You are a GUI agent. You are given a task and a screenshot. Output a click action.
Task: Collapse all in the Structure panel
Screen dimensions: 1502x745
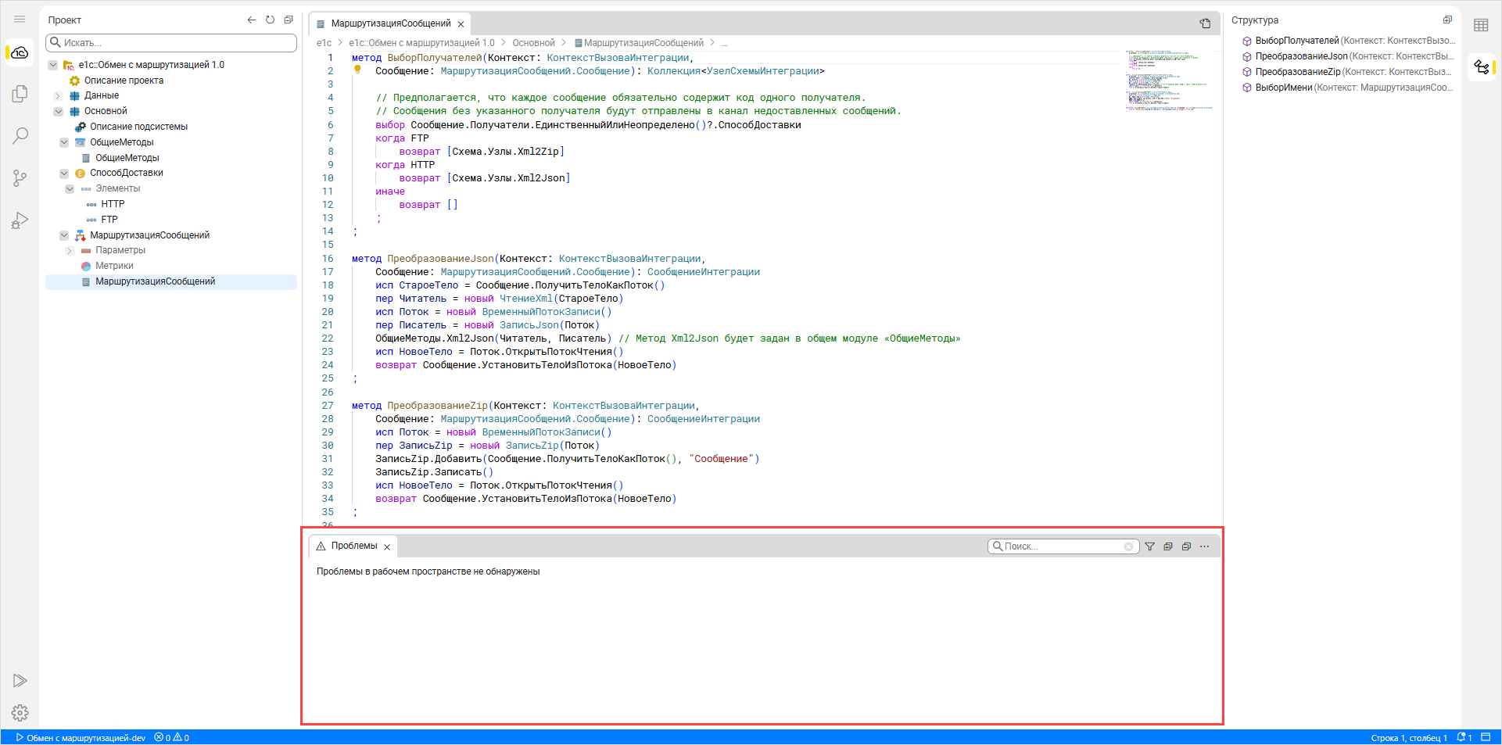coord(1447,20)
